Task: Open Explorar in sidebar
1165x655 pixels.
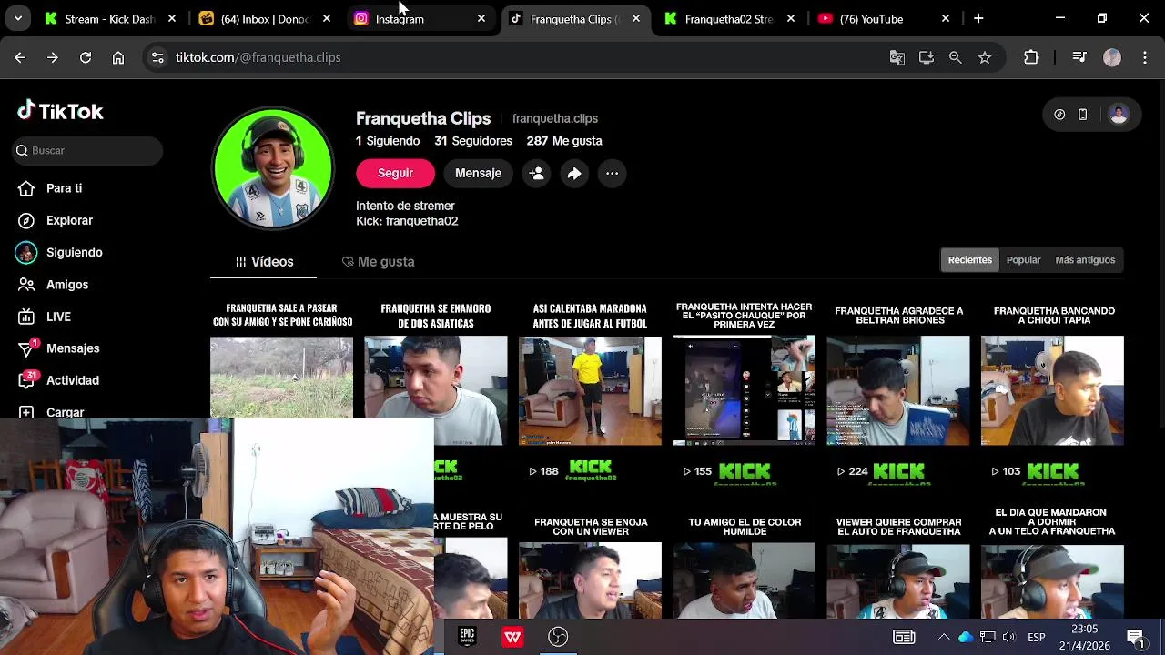Action: (69, 220)
